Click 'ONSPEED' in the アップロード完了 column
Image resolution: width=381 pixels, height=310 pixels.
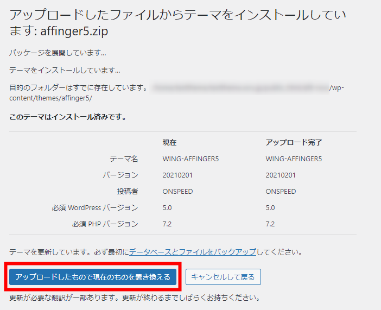point(281,191)
